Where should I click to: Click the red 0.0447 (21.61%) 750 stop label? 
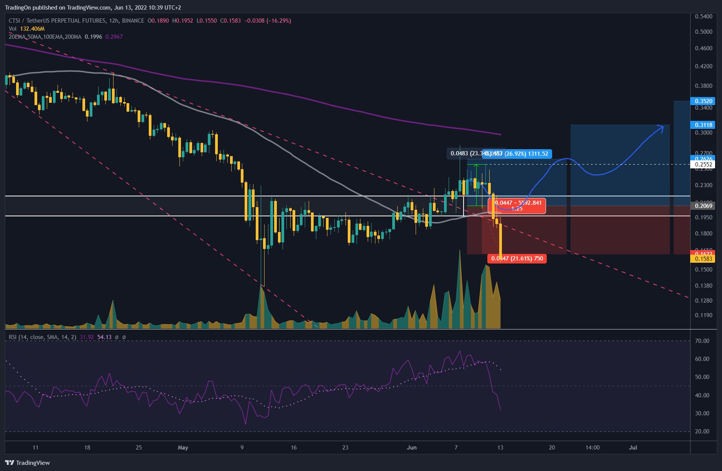(517, 259)
